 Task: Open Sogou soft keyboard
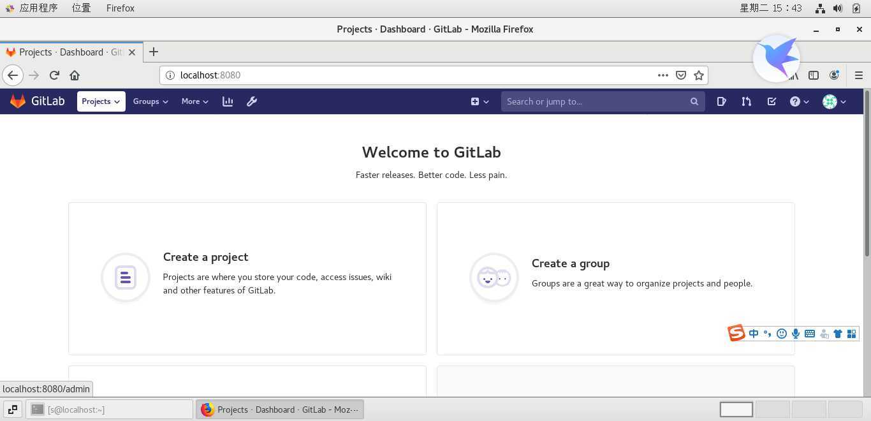click(x=810, y=334)
